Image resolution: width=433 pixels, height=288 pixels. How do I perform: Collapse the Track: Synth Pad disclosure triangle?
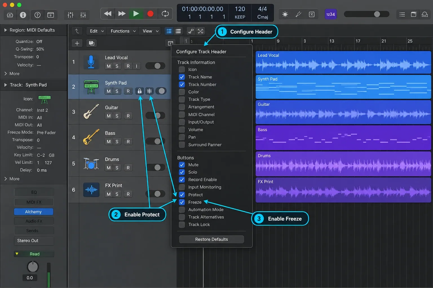pos(5,85)
